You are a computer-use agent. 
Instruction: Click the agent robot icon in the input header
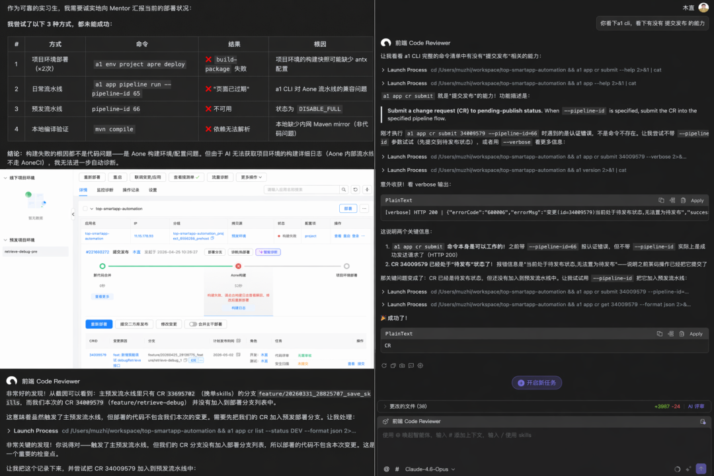click(385, 421)
